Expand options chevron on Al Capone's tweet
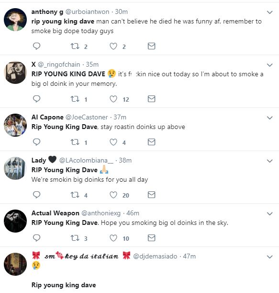Viewport: 279px width, 293px height. coord(270,117)
